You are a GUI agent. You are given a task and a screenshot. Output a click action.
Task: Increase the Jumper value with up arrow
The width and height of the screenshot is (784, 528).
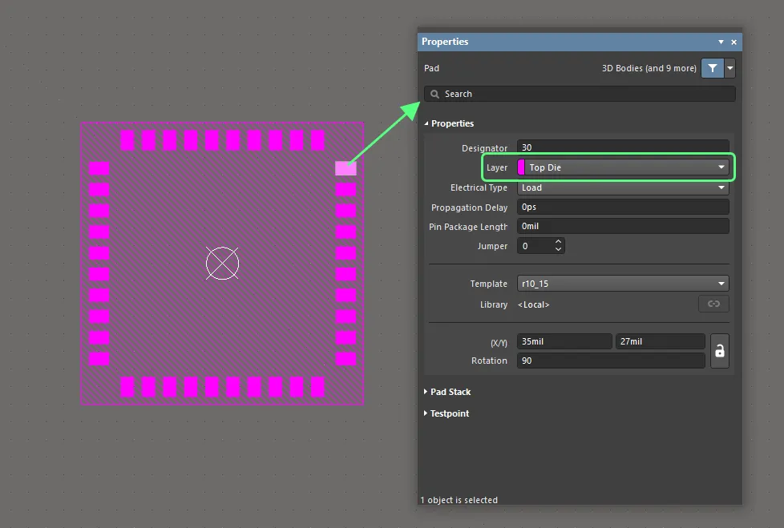(558, 242)
